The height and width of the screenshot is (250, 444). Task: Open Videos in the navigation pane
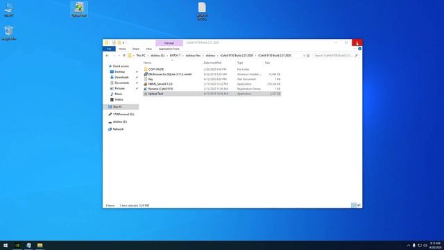[119, 99]
